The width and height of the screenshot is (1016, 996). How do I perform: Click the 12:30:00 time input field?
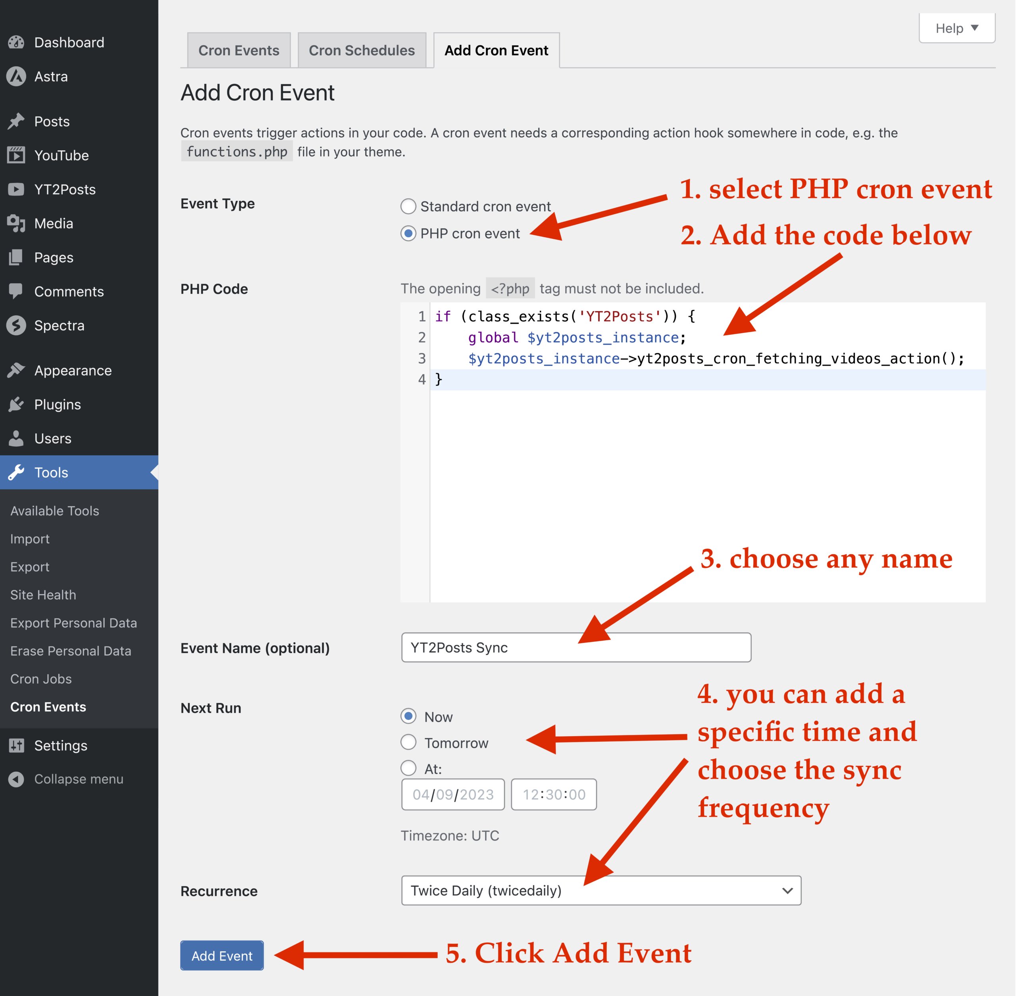pos(554,794)
